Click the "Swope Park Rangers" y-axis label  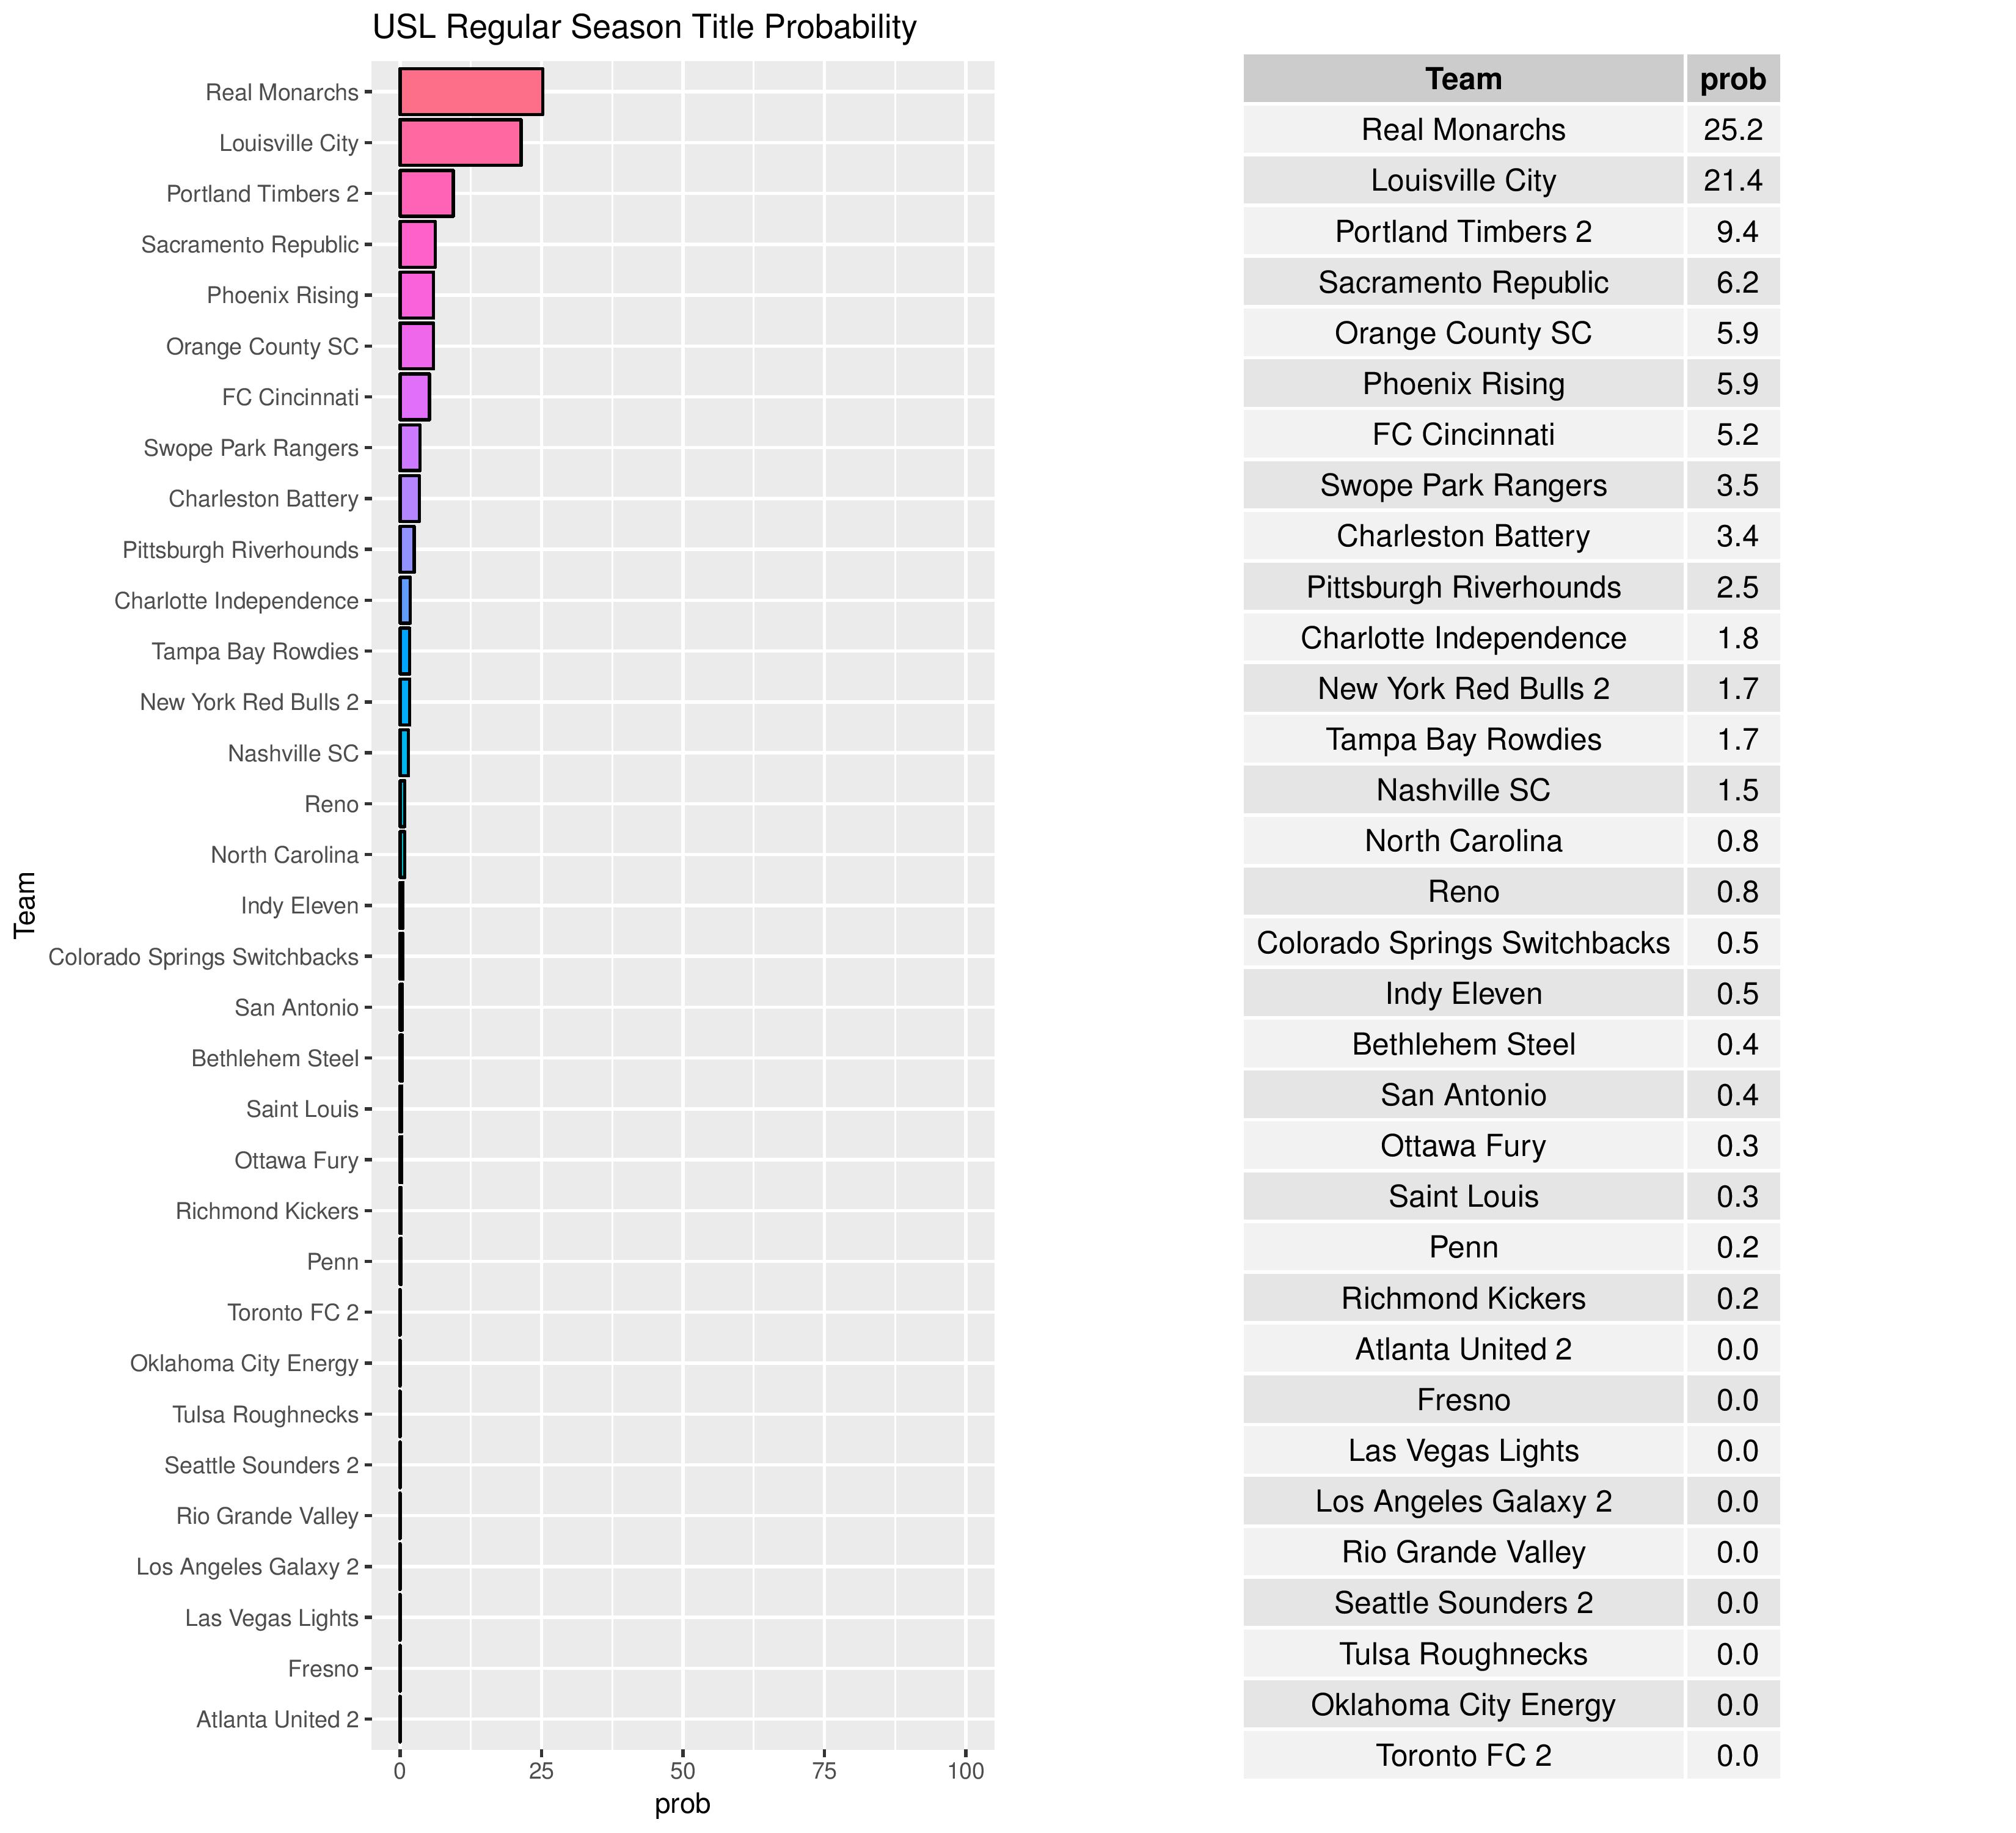coord(251,448)
